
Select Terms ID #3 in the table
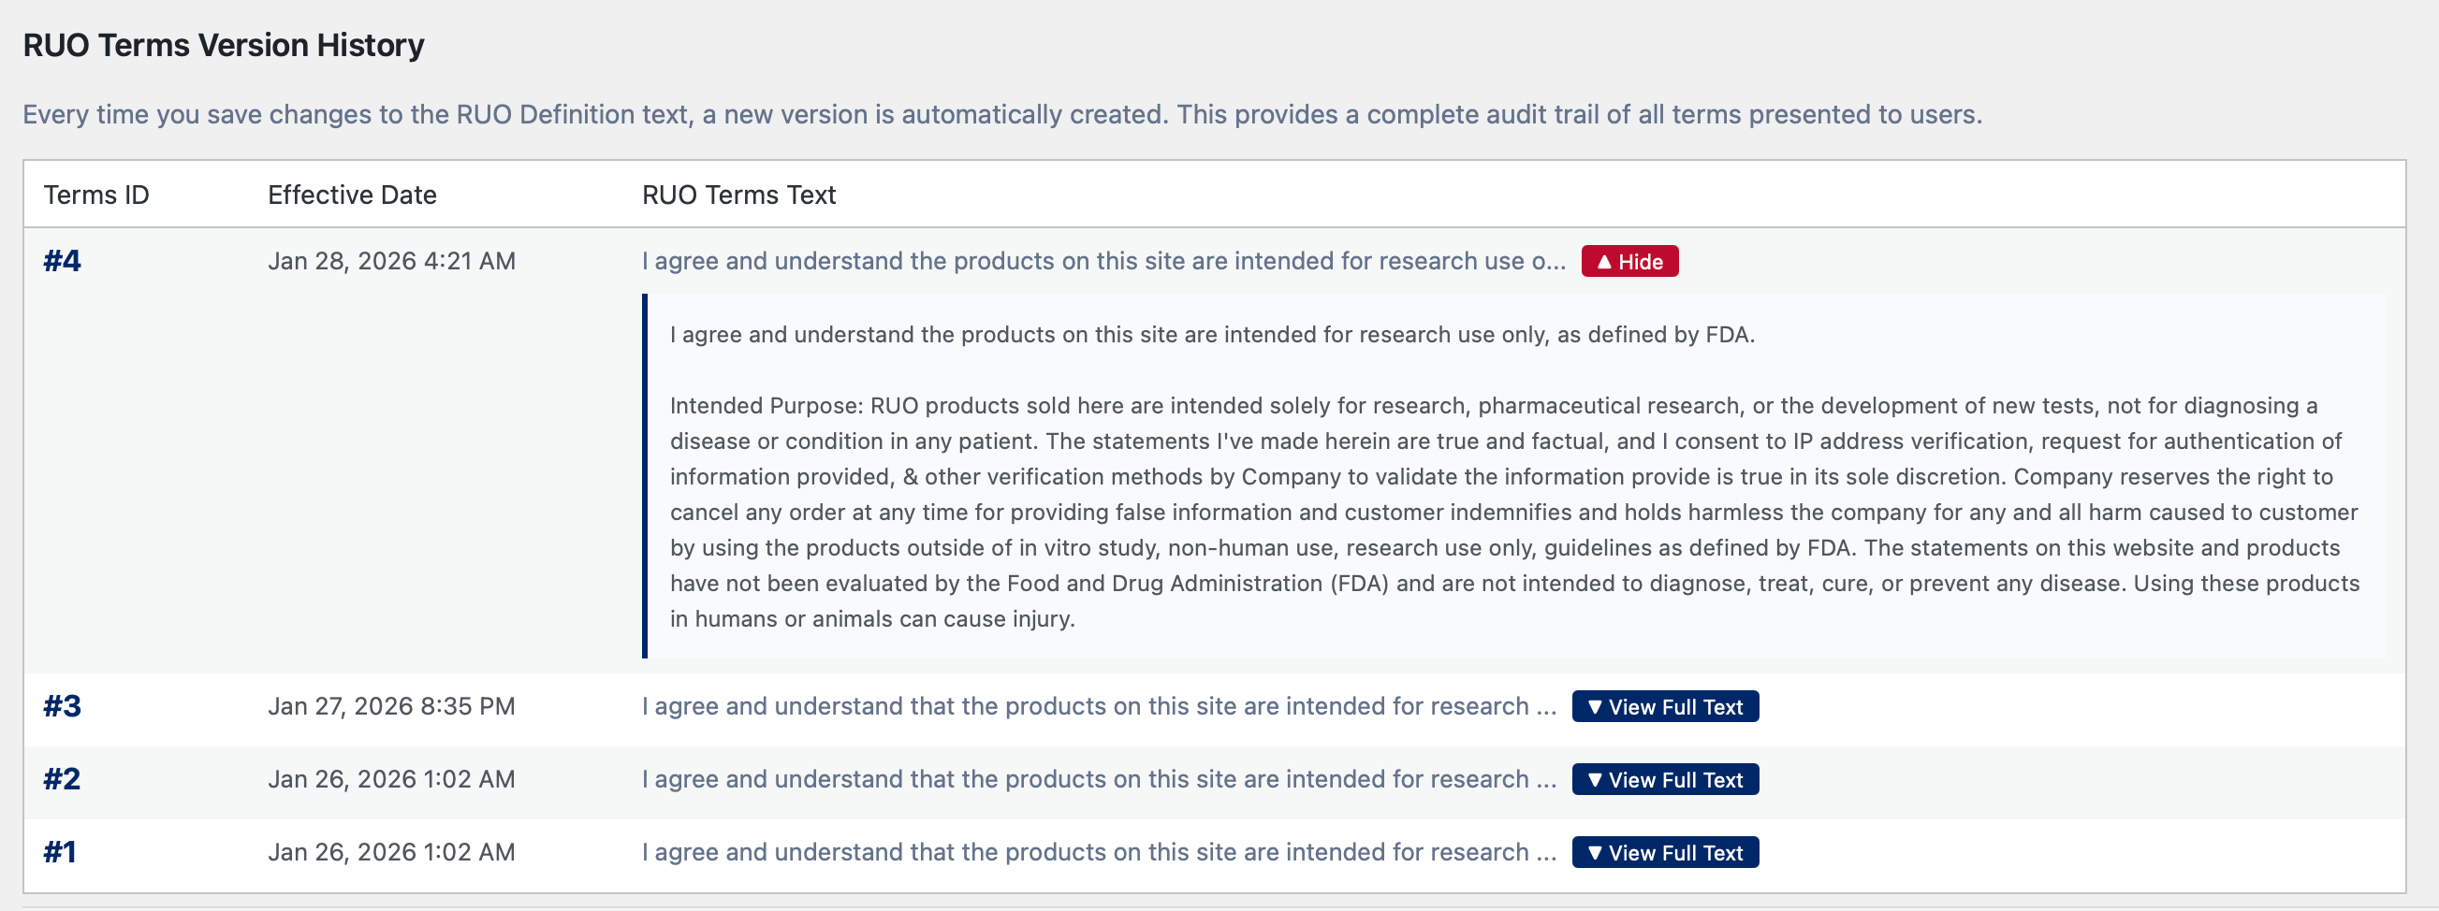pyautogui.click(x=60, y=706)
